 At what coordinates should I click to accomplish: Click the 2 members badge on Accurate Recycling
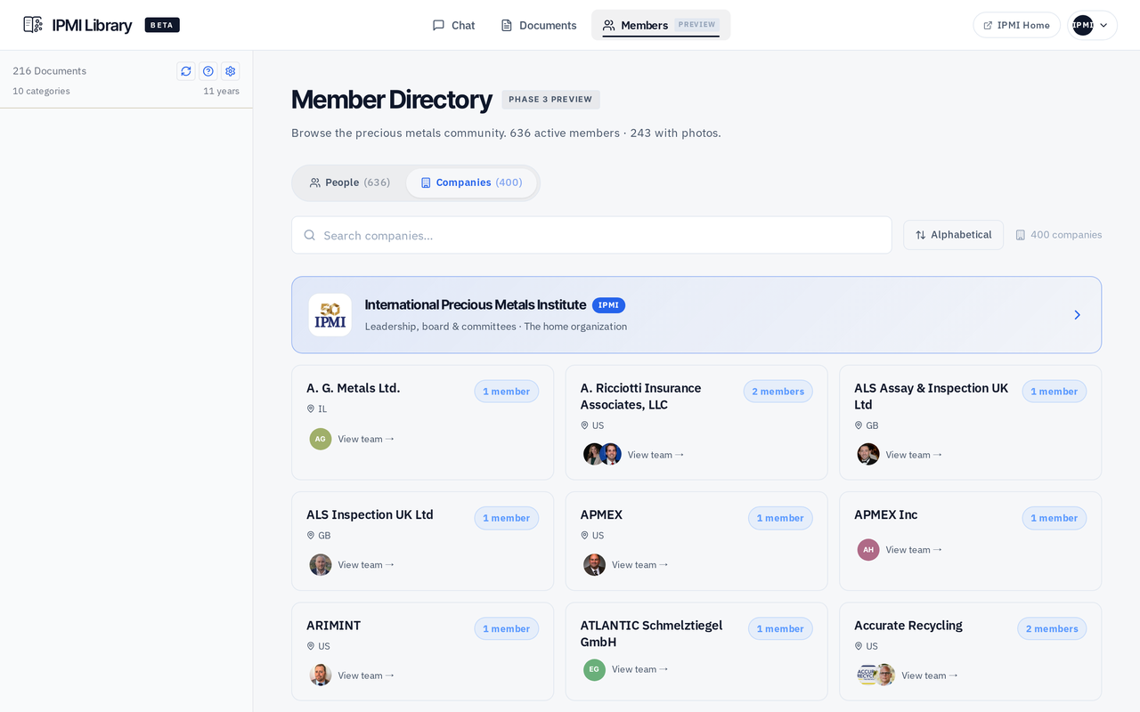coord(1052,628)
